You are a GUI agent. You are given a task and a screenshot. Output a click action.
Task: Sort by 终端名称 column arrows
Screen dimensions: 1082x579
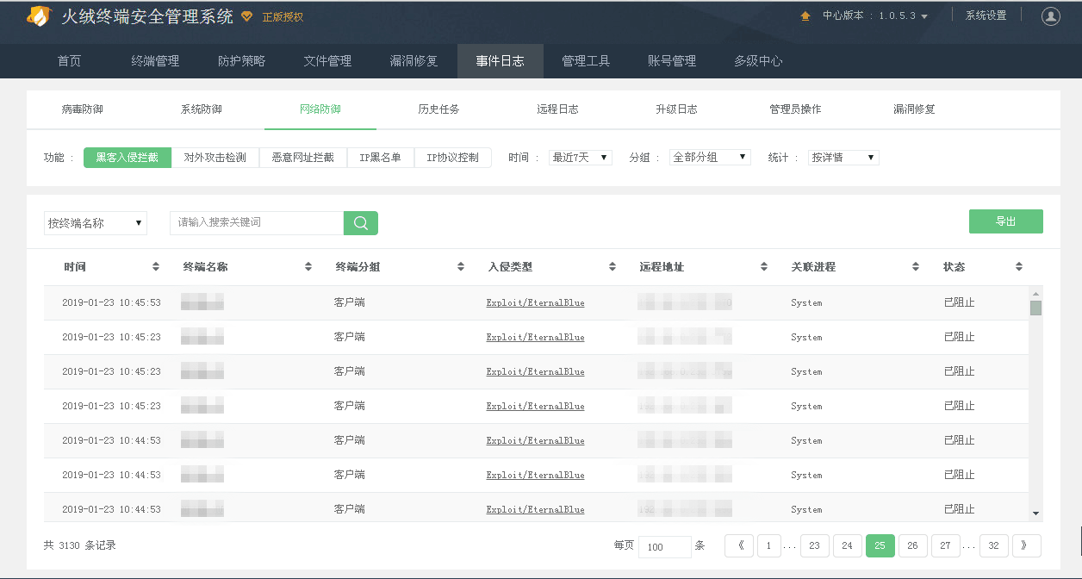tap(308, 267)
